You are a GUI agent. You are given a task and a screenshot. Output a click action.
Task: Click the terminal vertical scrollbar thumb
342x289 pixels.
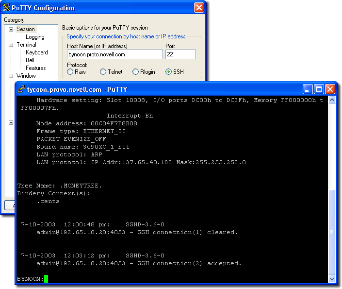point(332,232)
